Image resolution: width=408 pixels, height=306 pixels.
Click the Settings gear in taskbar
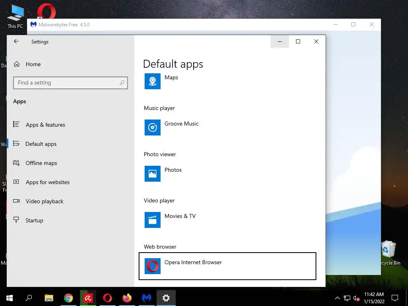pyautogui.click(x=166, y=298)
